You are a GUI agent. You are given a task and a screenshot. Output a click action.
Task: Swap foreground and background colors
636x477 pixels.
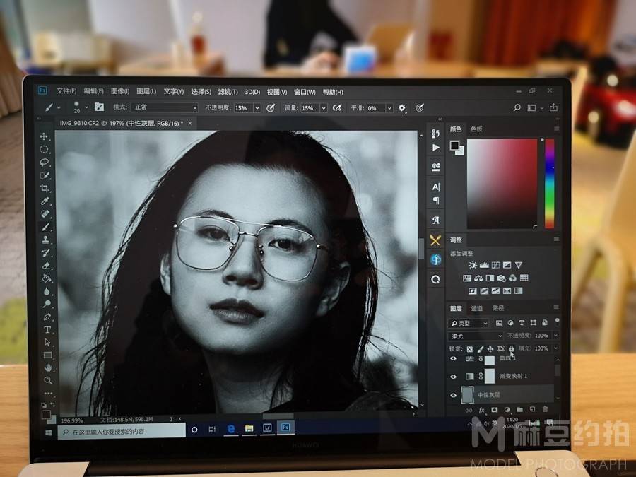point(52,405)
